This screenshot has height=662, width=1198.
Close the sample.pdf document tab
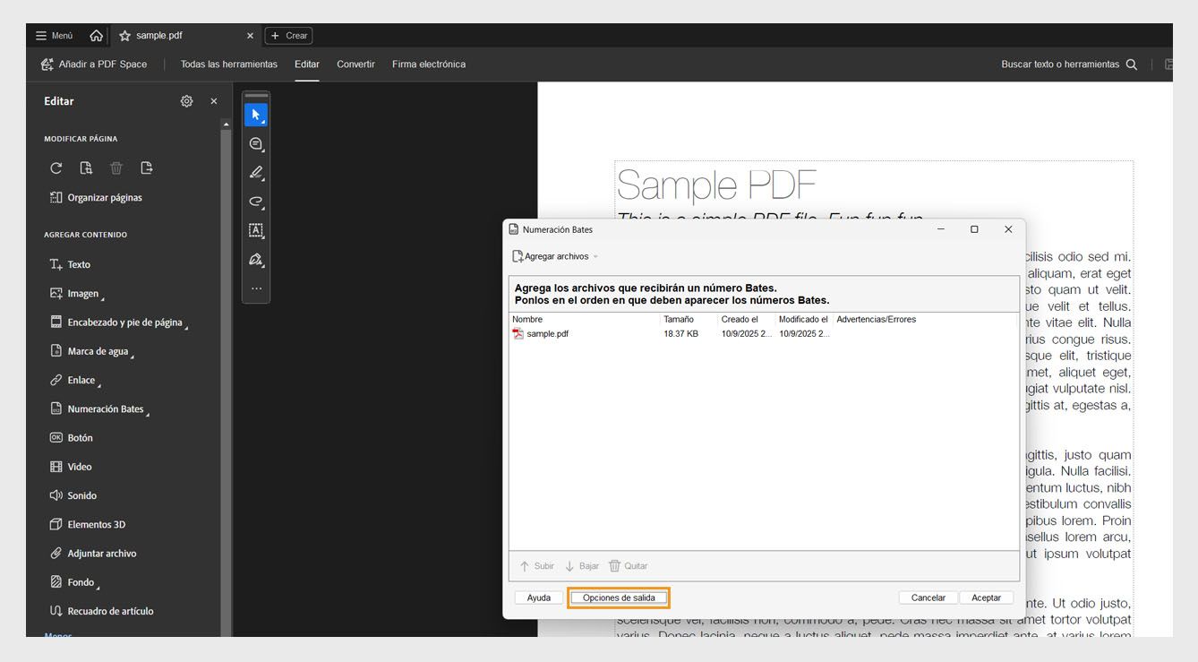(x=250, y=36)
